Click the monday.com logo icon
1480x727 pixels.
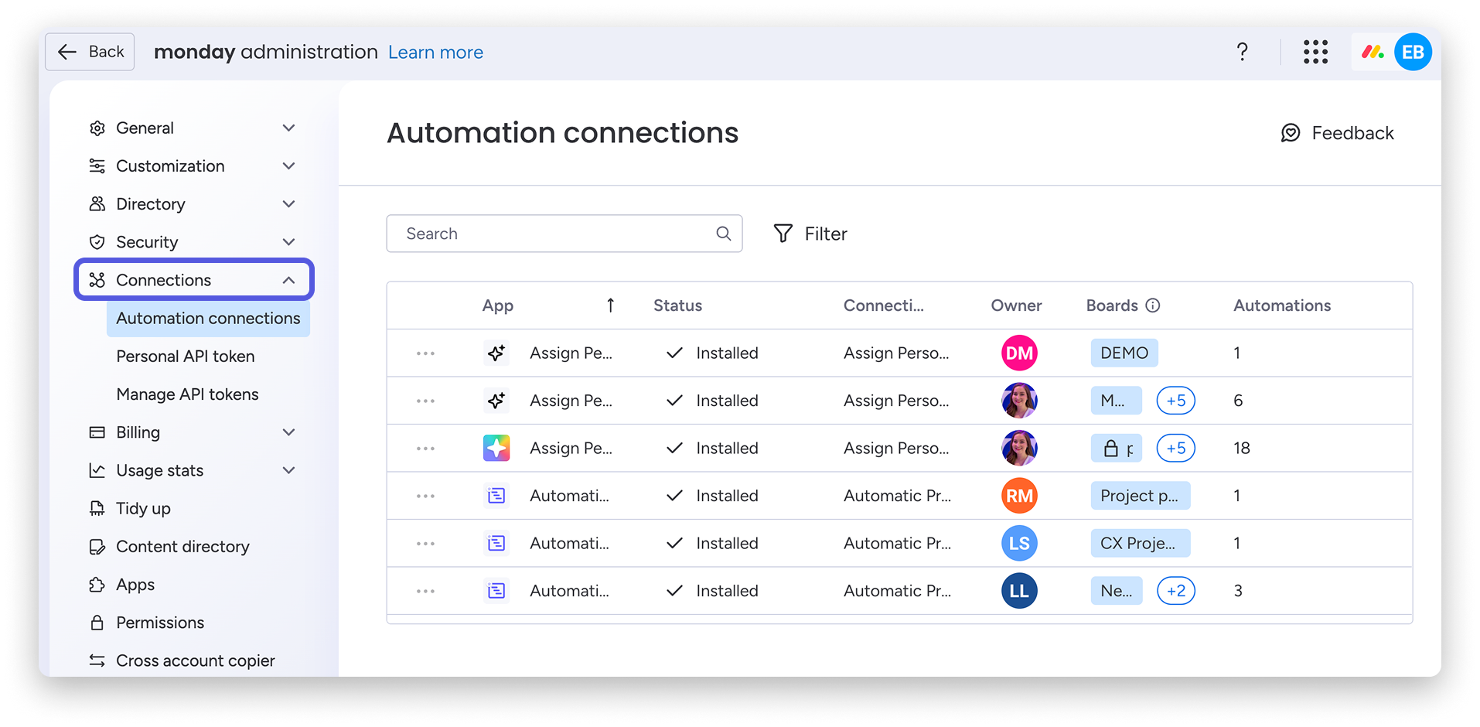click(1373, 52)
